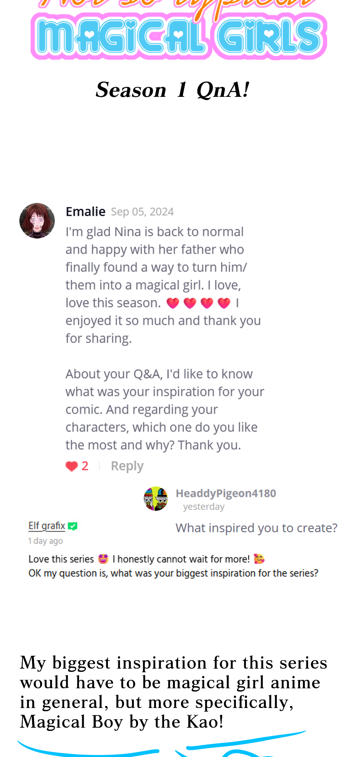Open HeaddyPigeon4180's profile avatar
Image resolution: width=361 pixels, height=757 pixels.
tap(156, 499)
